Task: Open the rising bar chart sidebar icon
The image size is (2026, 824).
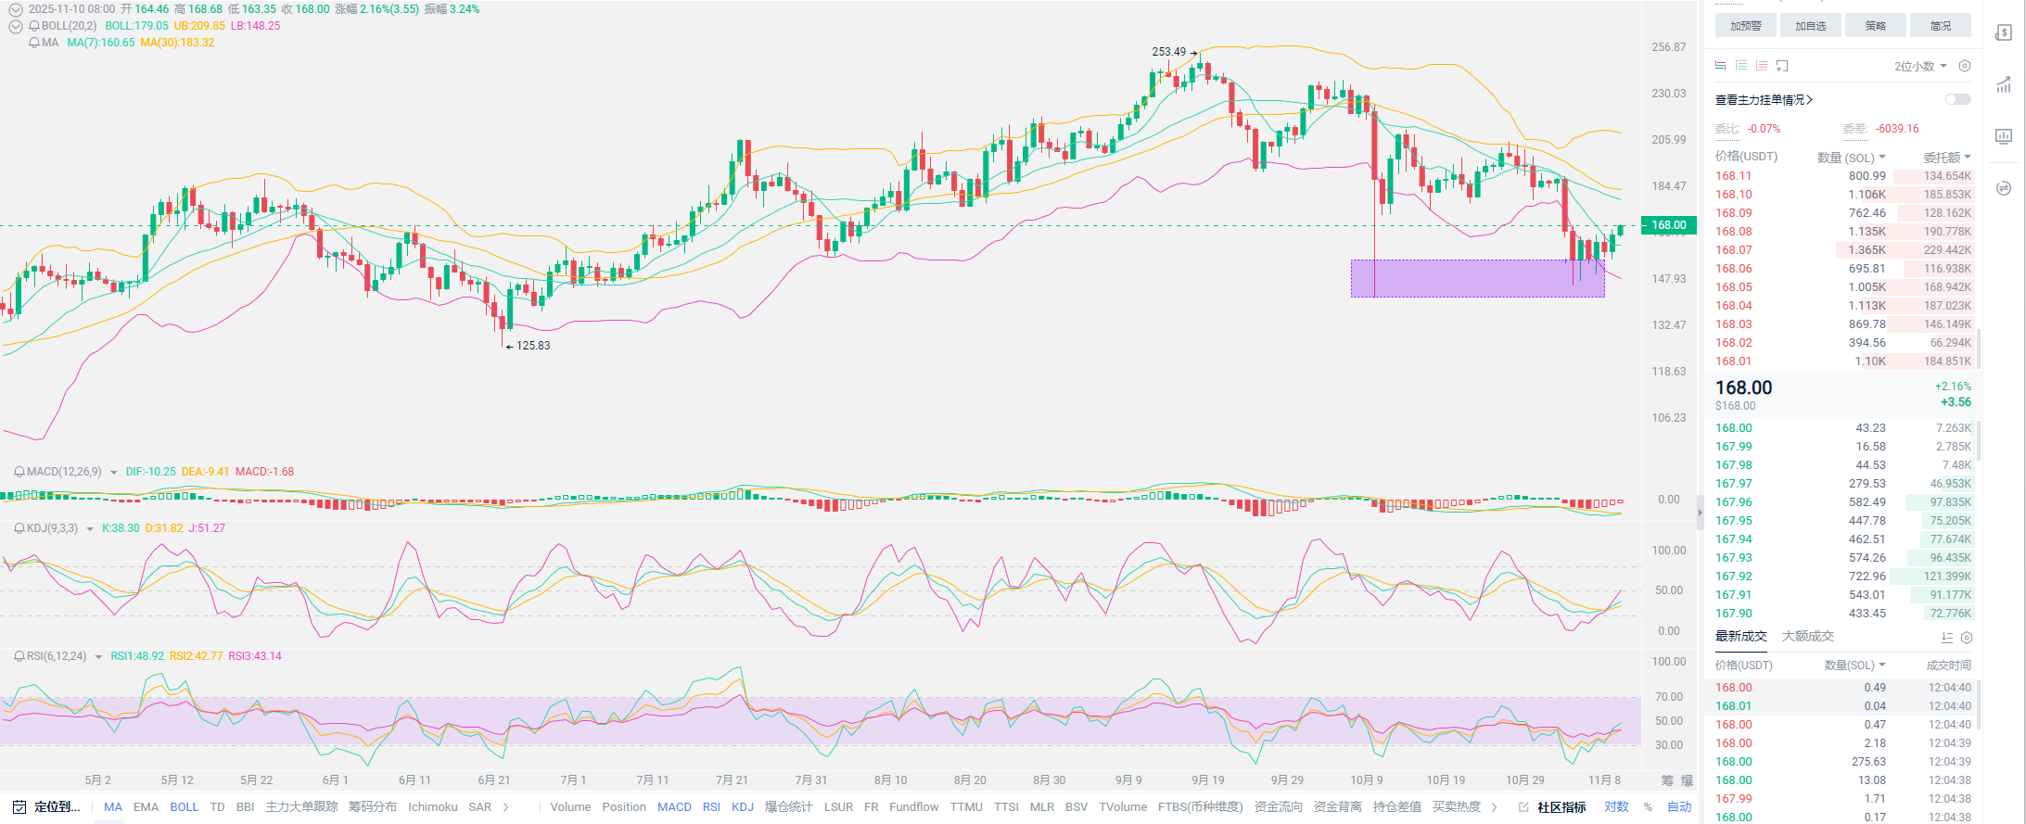Action: [x=2004, y=84]
